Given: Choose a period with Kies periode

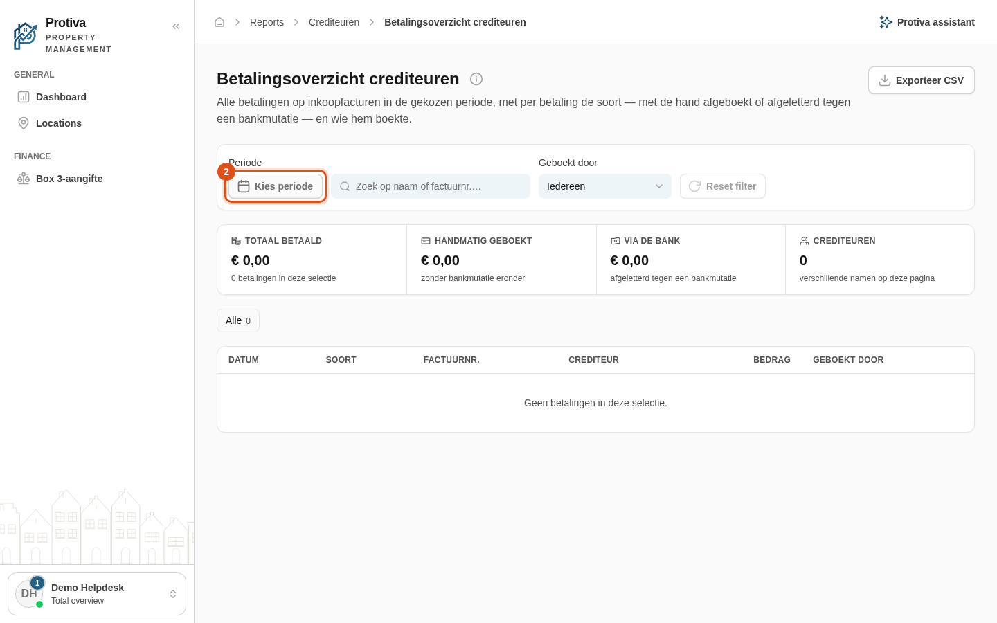Looking at the screenshot, I should coord(276,186).
